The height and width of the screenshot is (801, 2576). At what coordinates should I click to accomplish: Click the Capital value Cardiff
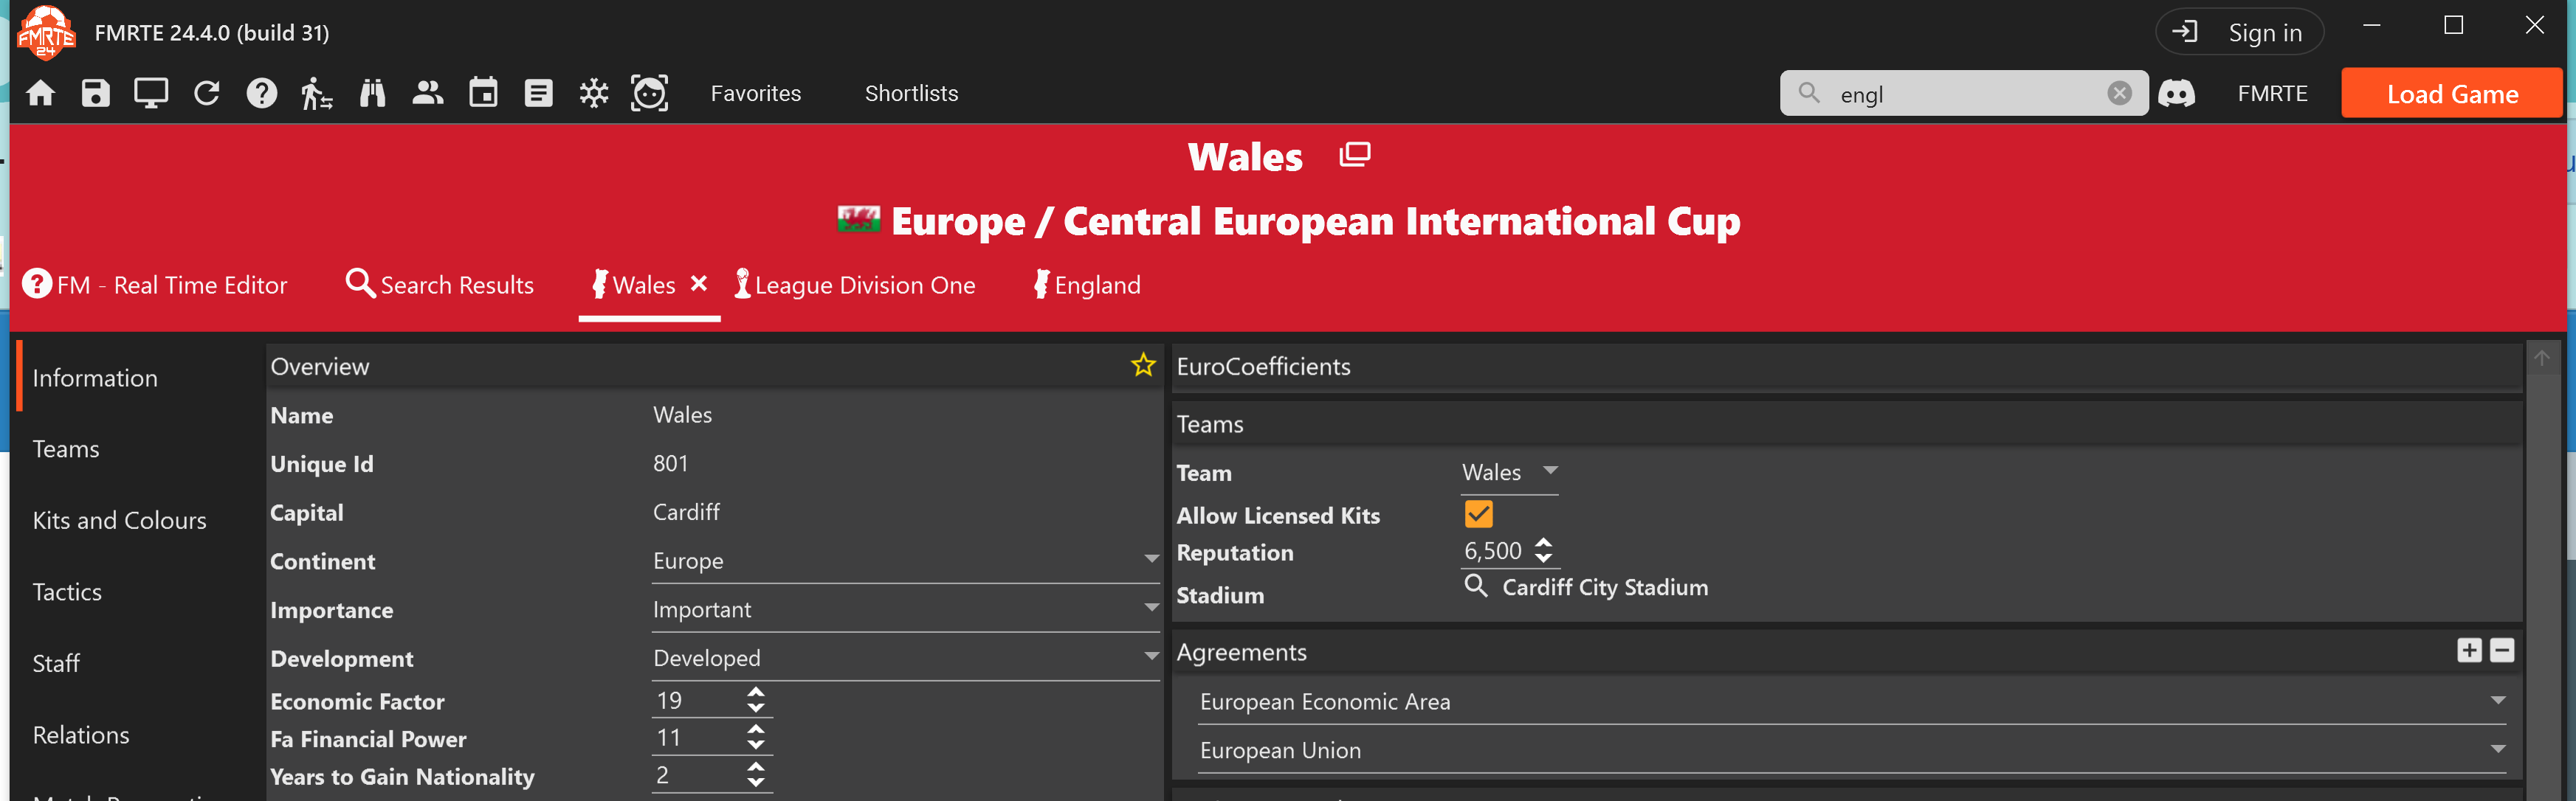click(x=686, y=513)
